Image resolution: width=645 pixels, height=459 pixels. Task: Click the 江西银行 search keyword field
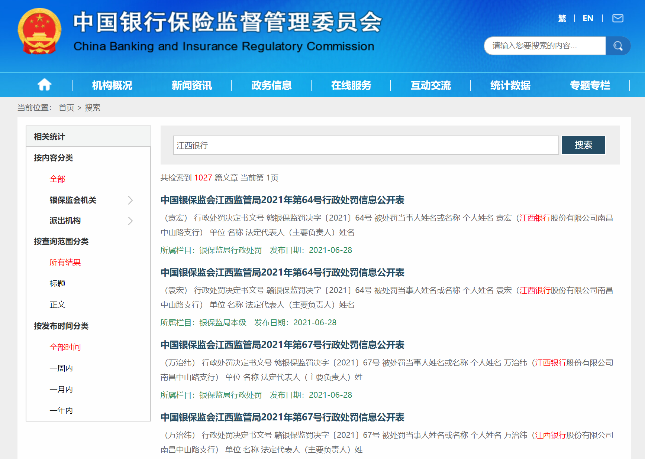[x=366, y=145]
